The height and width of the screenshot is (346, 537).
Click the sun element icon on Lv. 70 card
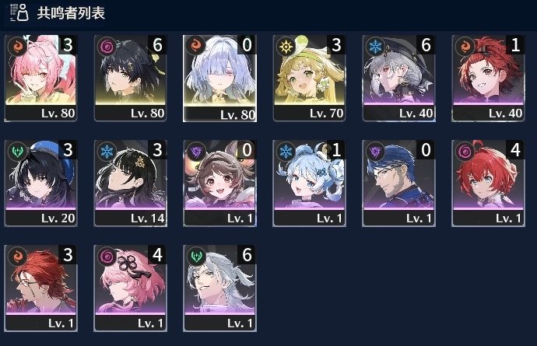tap(286, 46)
